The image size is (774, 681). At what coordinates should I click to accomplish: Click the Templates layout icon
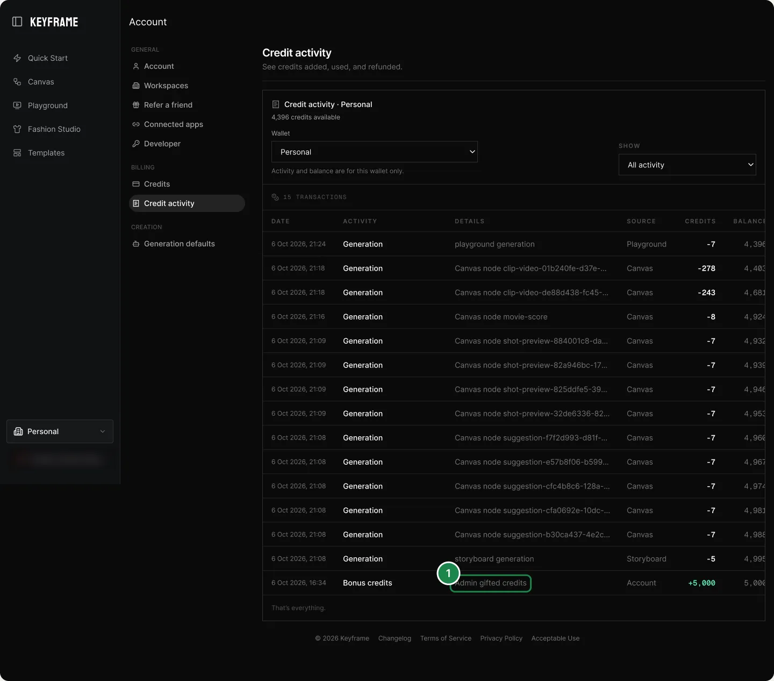pyautogui.click(x=17, y=153)
